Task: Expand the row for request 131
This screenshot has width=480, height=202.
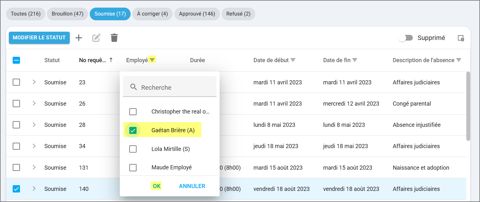Action: click(x=34, y=167)
